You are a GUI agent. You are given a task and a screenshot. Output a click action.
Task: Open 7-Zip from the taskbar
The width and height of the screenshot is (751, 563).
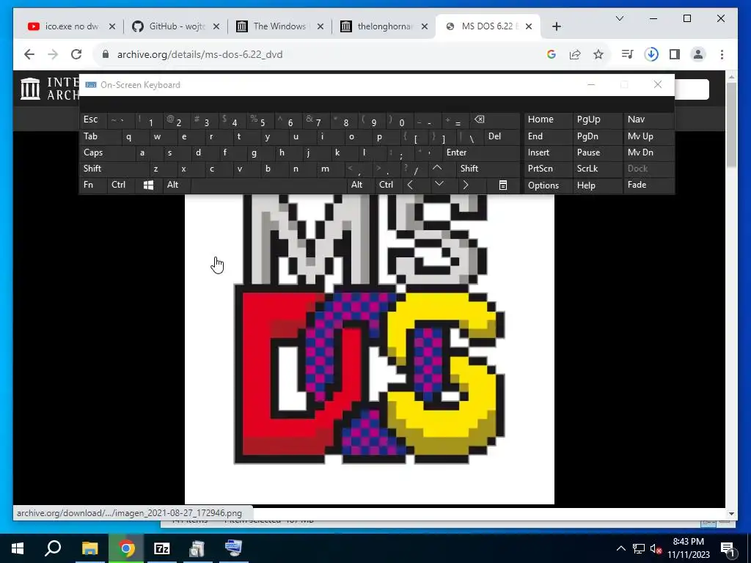point(162,548)
